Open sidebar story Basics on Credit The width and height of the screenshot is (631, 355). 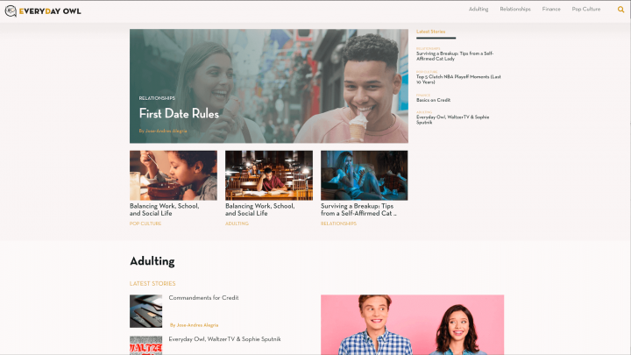pyautogui.click(x=433, y=100)
